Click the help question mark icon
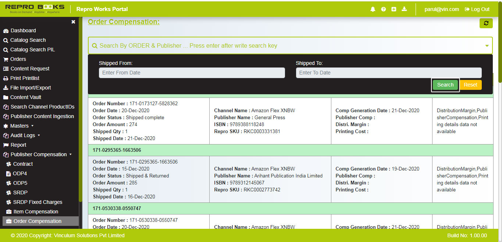 point(383,9)
